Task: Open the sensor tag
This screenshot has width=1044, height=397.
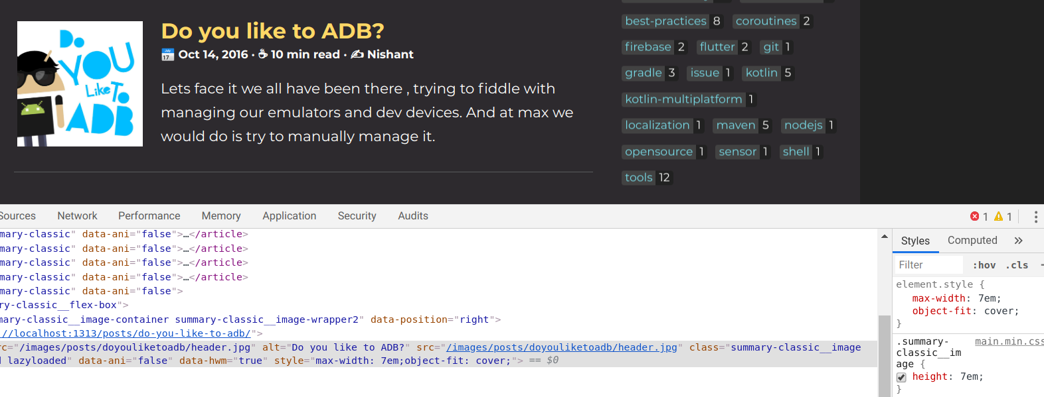Action: pos(737,152)
